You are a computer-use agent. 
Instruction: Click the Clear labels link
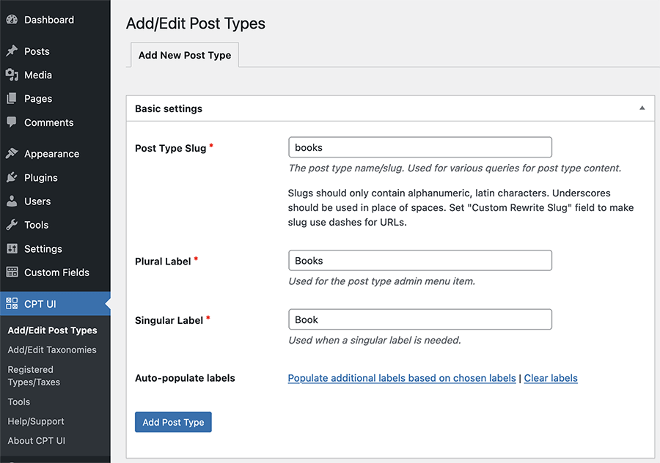[x=551, y=378]
